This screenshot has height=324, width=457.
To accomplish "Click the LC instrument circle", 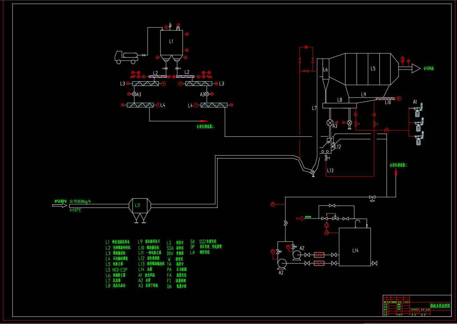I will [327, 226].
